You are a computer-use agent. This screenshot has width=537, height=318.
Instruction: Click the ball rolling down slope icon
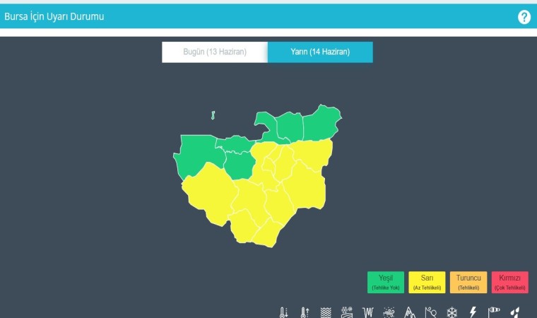430,312
